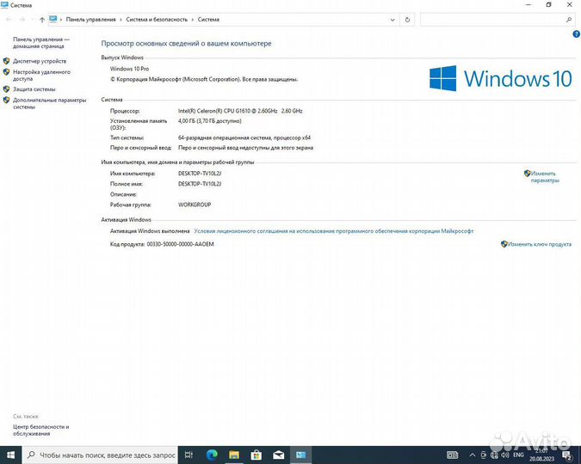Open Mail app from taskbar
This screenshot has height=464, width=581.
point(279,455)
